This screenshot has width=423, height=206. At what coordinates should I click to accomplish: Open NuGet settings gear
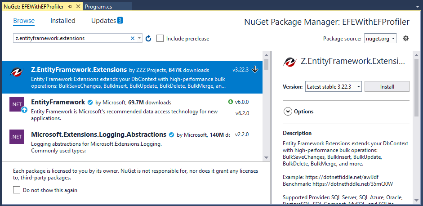point(406,38)
